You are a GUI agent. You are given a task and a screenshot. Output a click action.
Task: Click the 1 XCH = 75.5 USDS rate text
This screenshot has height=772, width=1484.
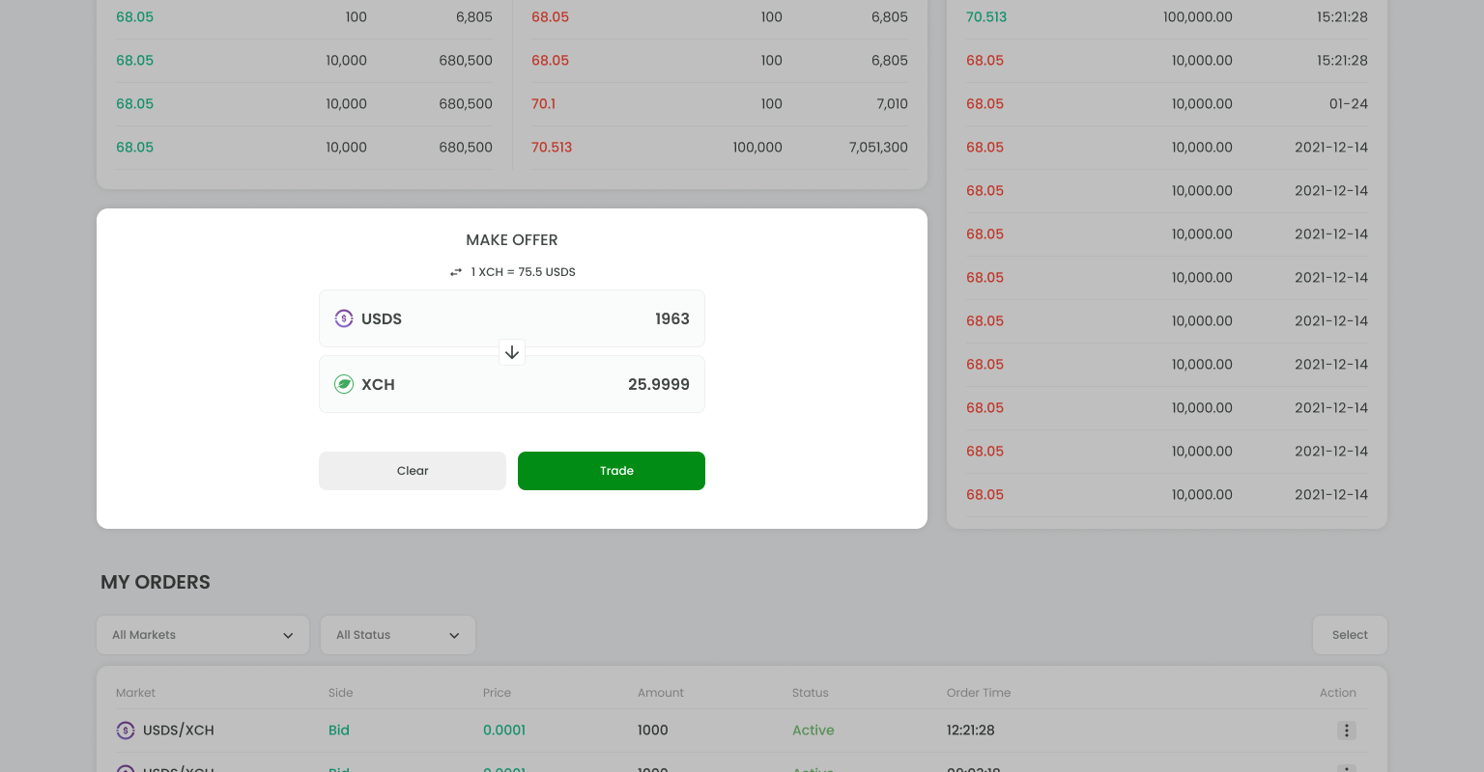(523, 272)
